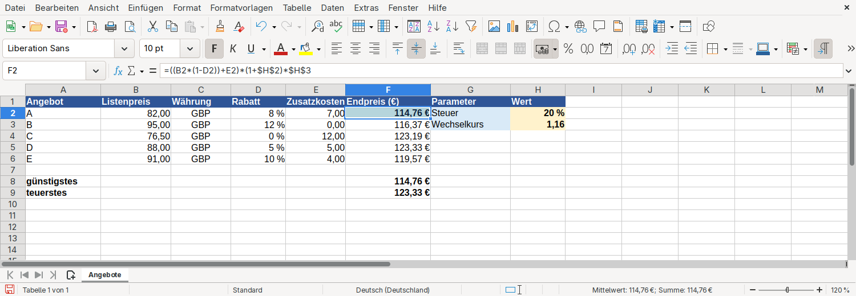Insert a chart via toolbar icon
This screenshot has width=856, height=296.
click(x=512, y=26)
